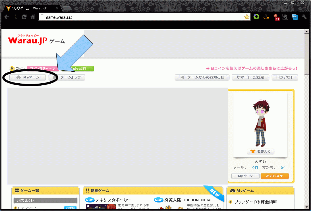
Task: Click the pink コインをチャージ button
Action: point(43,69)
